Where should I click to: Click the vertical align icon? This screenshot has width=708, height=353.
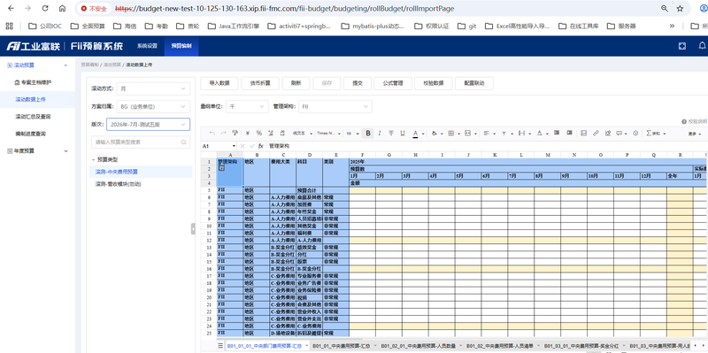pos(504,134)
